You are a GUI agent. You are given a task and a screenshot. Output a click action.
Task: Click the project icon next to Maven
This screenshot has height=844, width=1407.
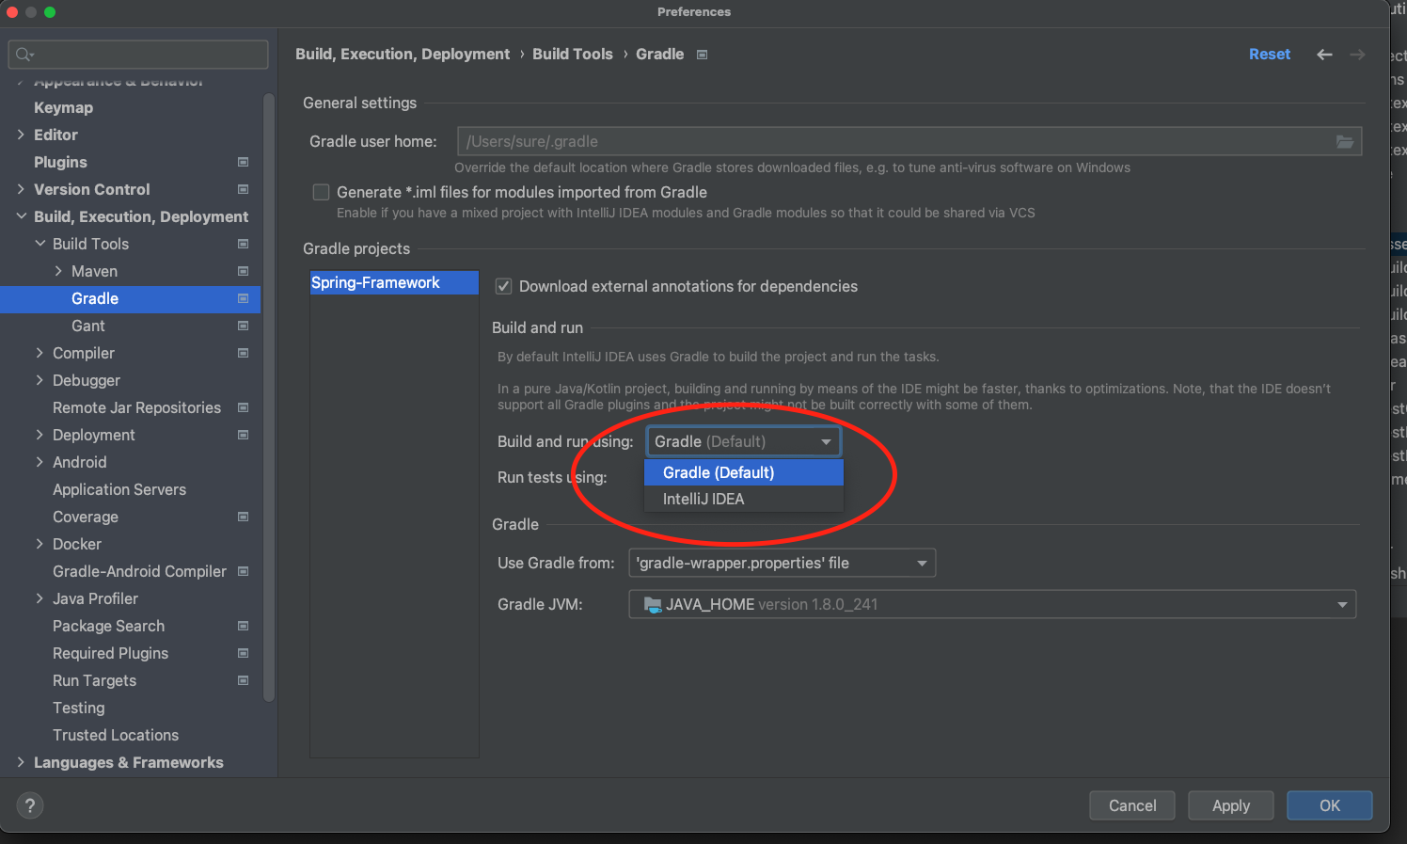(243, 271)
